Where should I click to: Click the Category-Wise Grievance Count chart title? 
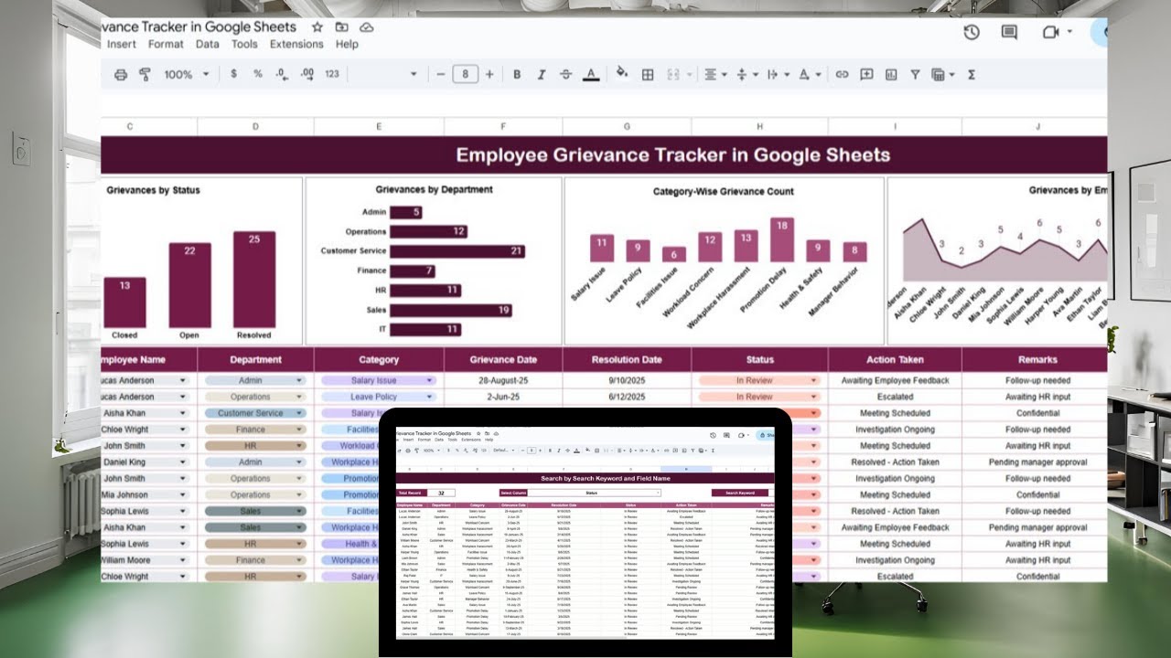point(723,191)
